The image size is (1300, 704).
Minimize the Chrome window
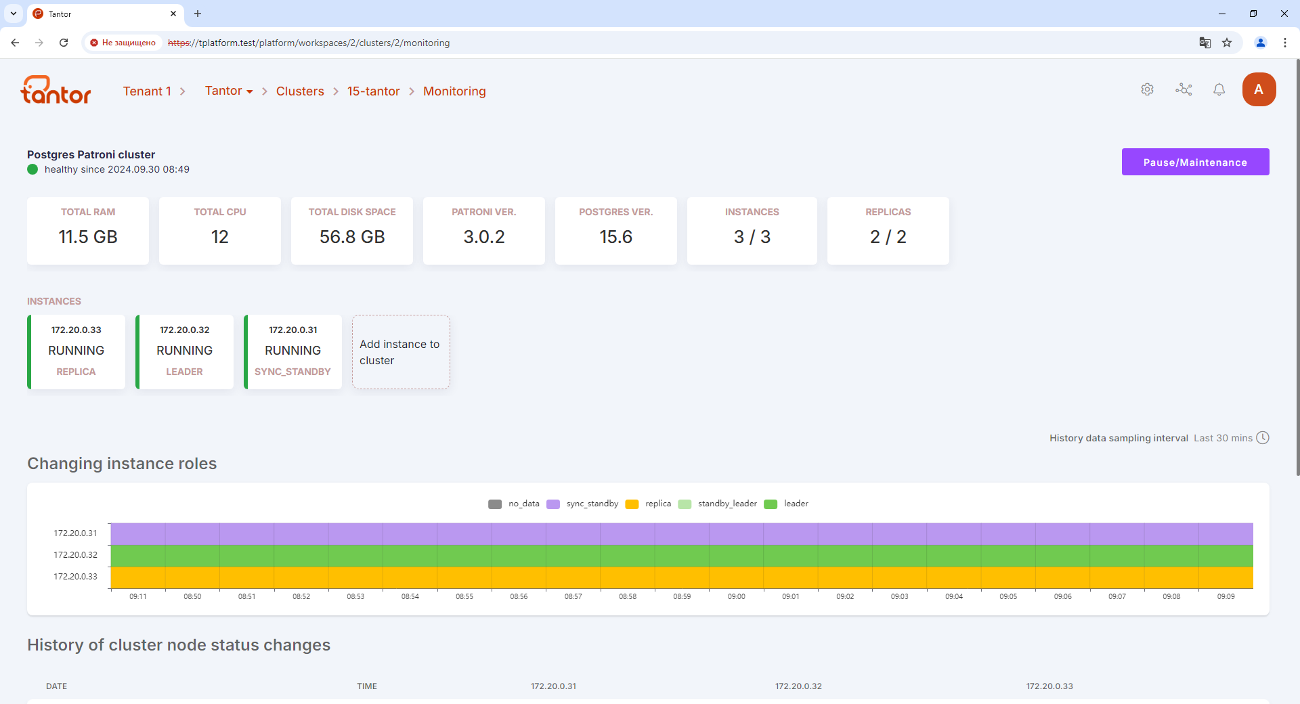tap(1222, 14)
